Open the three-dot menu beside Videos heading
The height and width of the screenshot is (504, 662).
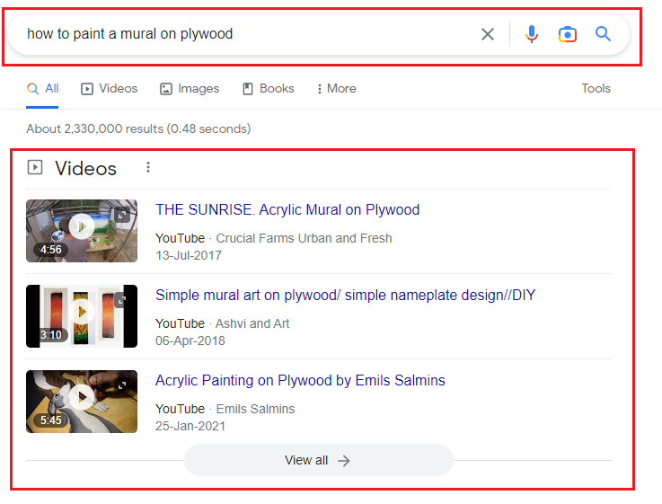tap(148, 168)
